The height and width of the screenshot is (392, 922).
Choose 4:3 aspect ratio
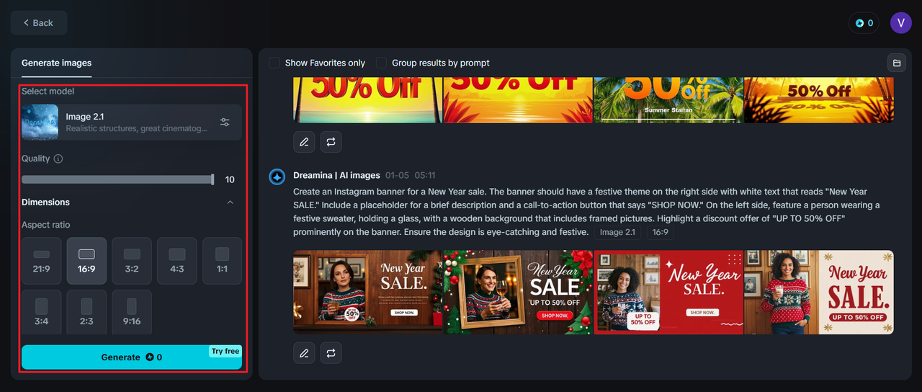[x=177, y=261]
